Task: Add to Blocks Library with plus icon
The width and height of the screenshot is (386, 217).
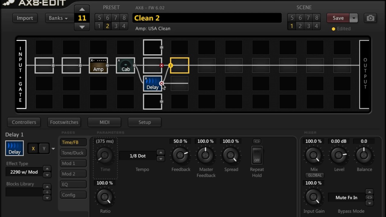Action: pos(47,192)
